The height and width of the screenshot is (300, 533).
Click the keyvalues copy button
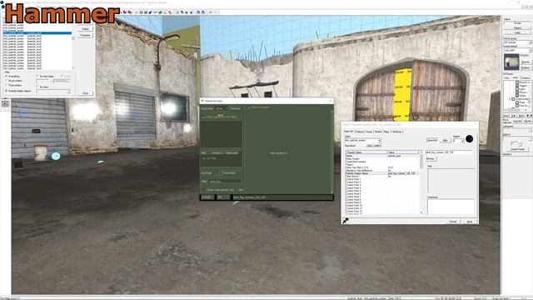369,146
